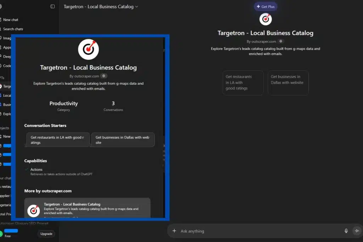363x242 pixels.
Task: Click the '3' conversations count
Action: [x=113, y=103]
